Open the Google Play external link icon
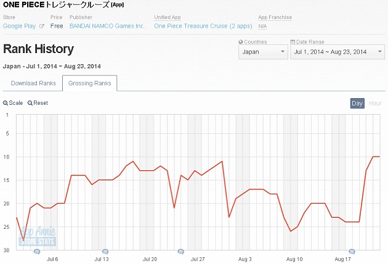The height and width of the screenshot is (264, 388). tap(42, 26)
